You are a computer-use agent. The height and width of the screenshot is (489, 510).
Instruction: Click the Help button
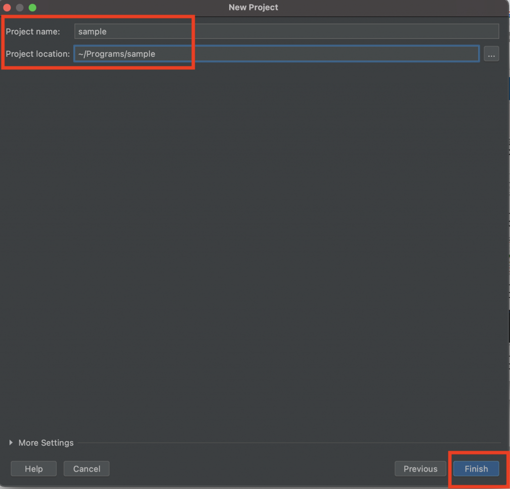[34, 469]
